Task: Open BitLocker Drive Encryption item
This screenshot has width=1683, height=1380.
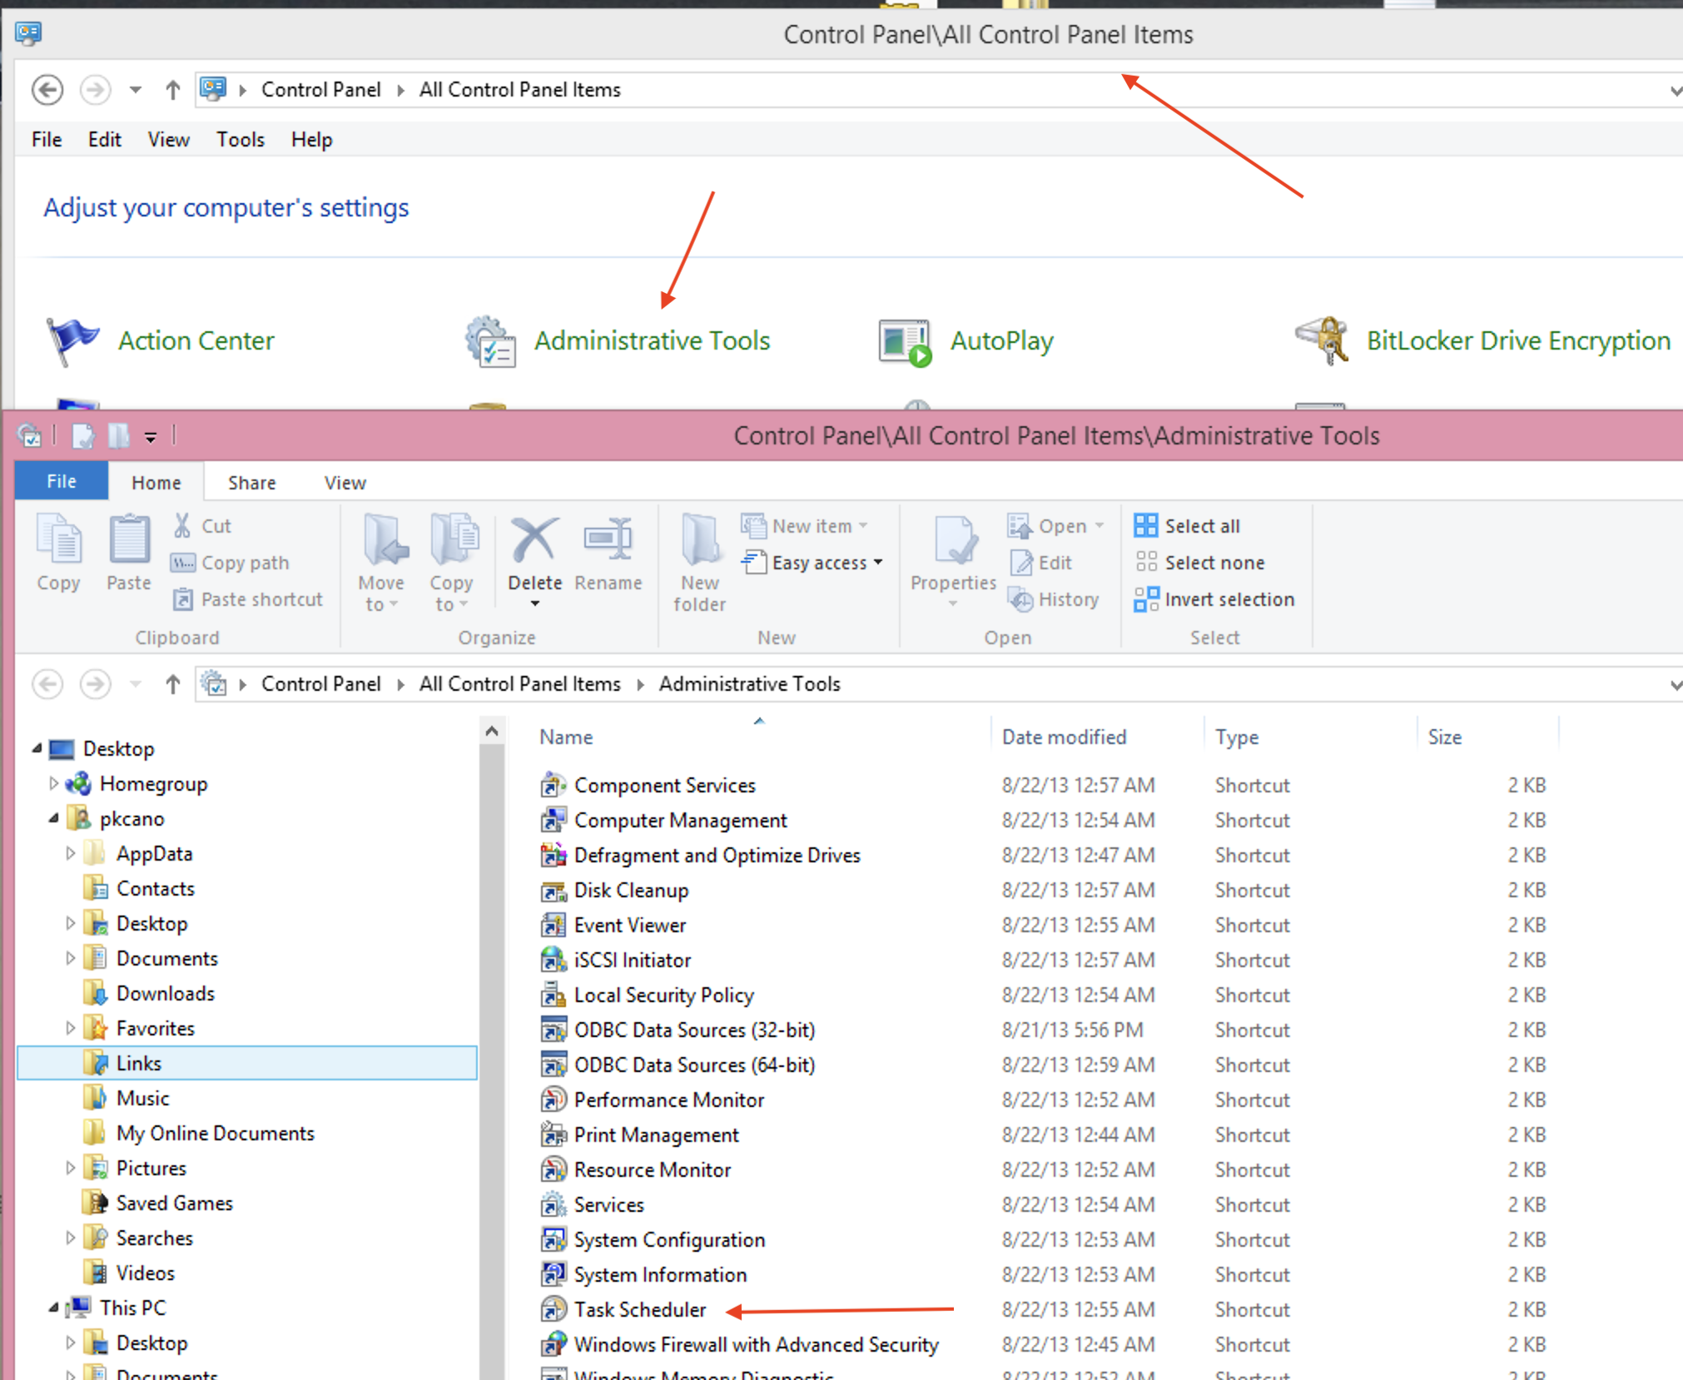Action: [x=1517, y=341]
